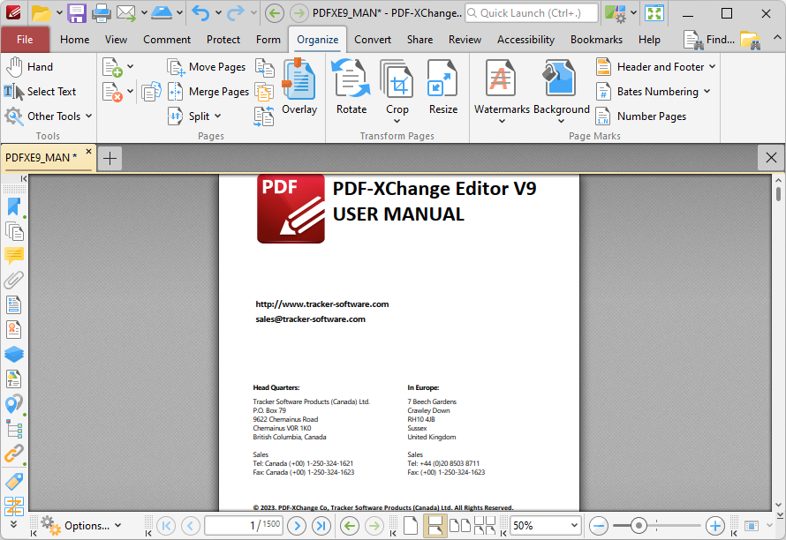The height and width of the screenshot is (540, 786).
Task: Click the Move Pages button
Action: point(207,67)
